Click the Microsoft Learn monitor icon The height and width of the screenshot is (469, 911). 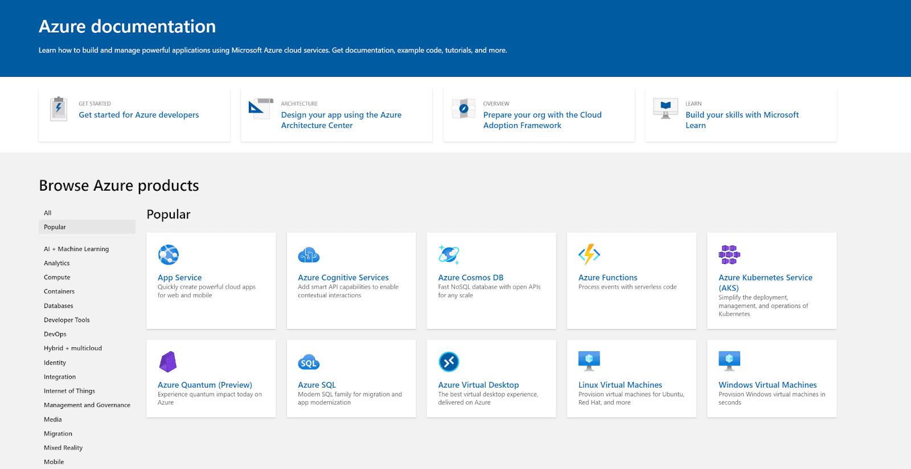click(666, 108)
